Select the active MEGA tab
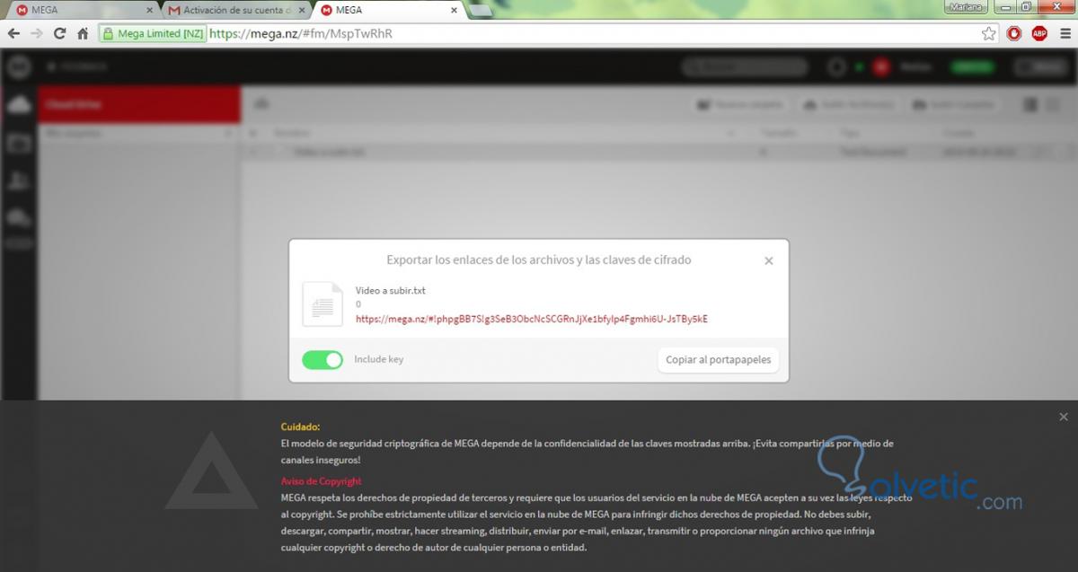This screenshot has height=572, width=1078. tap(386, 11)
